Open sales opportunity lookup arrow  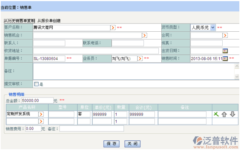[x=144, y=35]
